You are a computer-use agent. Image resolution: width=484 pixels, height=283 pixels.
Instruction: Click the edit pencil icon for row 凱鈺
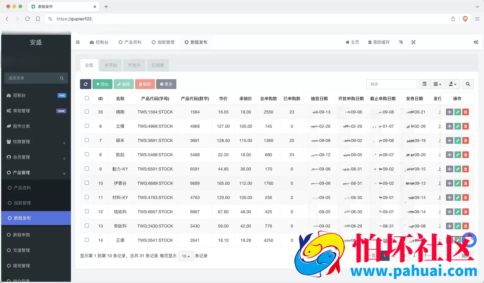pyautogui.click(x=458, y=155)
